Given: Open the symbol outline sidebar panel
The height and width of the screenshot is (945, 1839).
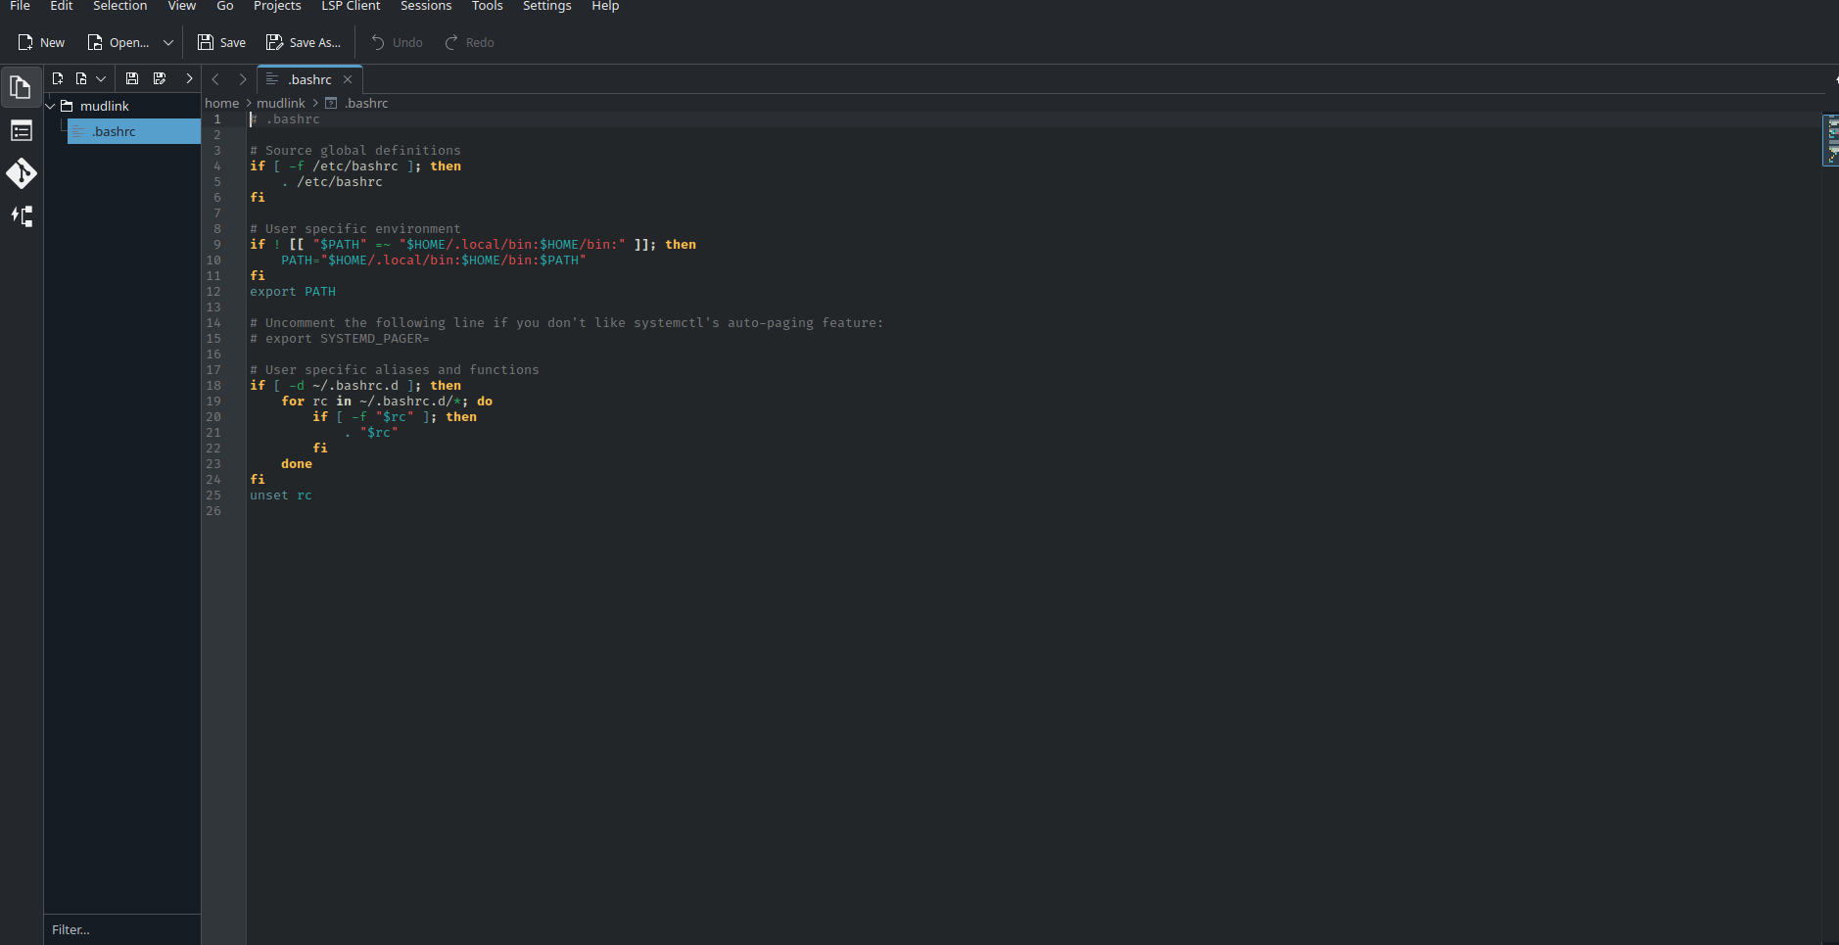Looking at the screenshot, I should (x=21, y=216).
